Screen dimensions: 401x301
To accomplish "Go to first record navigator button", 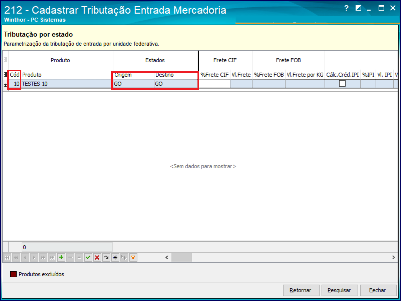I will tap(7, 257).
